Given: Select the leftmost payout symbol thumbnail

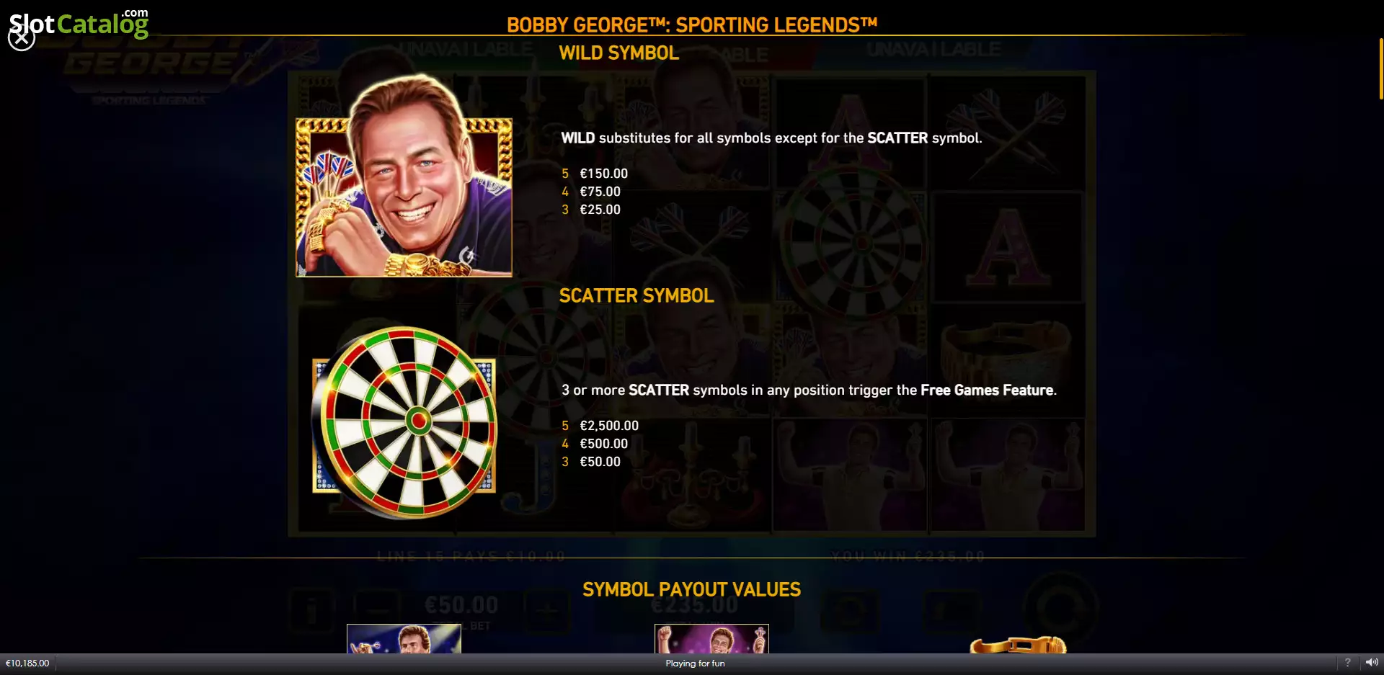Looking at the screenshot, I should coord(404,639).
